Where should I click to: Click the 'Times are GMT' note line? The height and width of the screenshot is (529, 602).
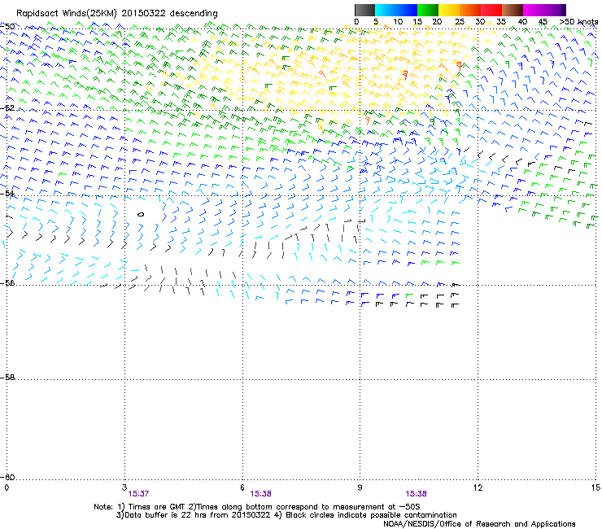257,507
